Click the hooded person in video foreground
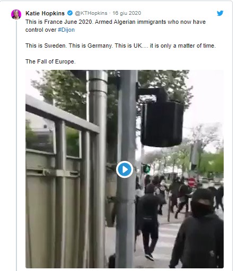 (x=198, y=229)
